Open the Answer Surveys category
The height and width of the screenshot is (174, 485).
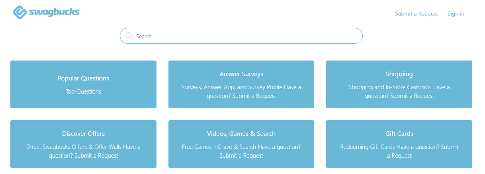click(x=241, y=84)
